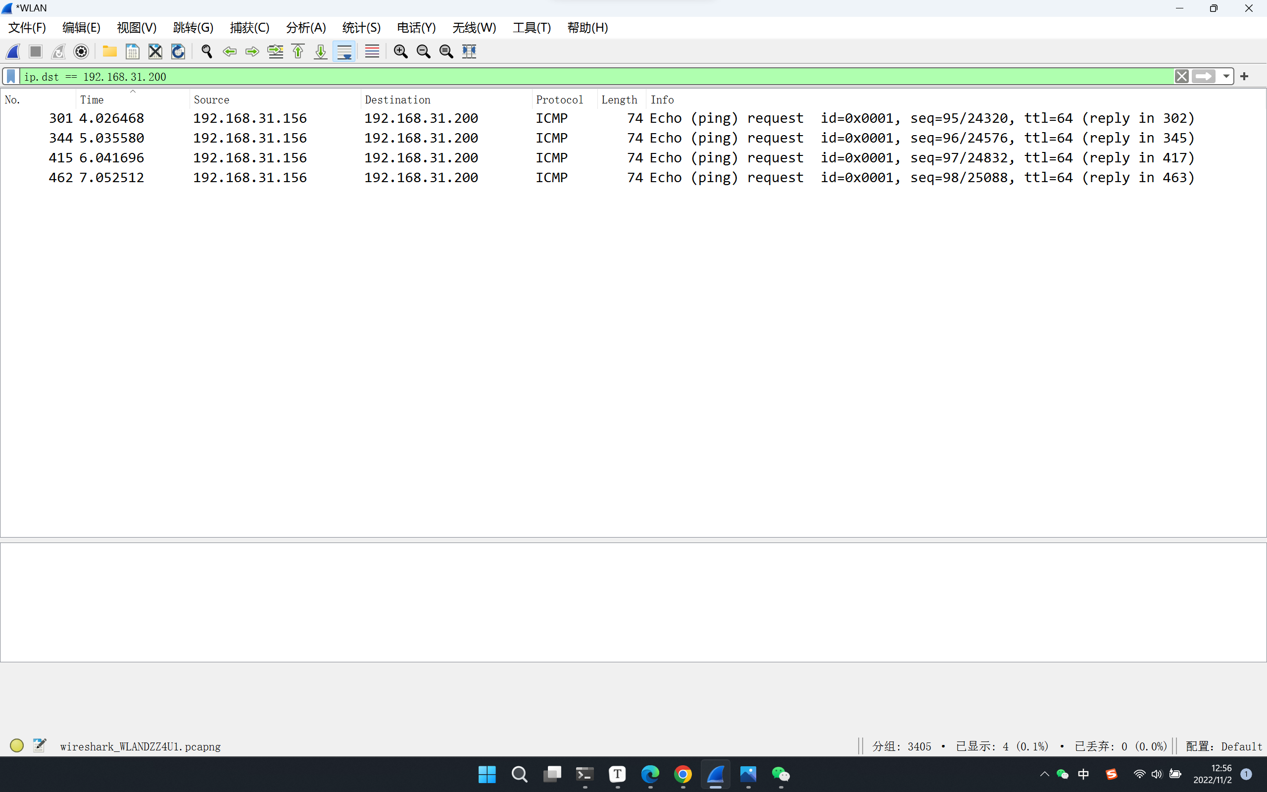
Task: Open WeChat from the taskbar
Action: 780,774
